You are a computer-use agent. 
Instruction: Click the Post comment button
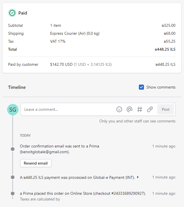(166, 109)
